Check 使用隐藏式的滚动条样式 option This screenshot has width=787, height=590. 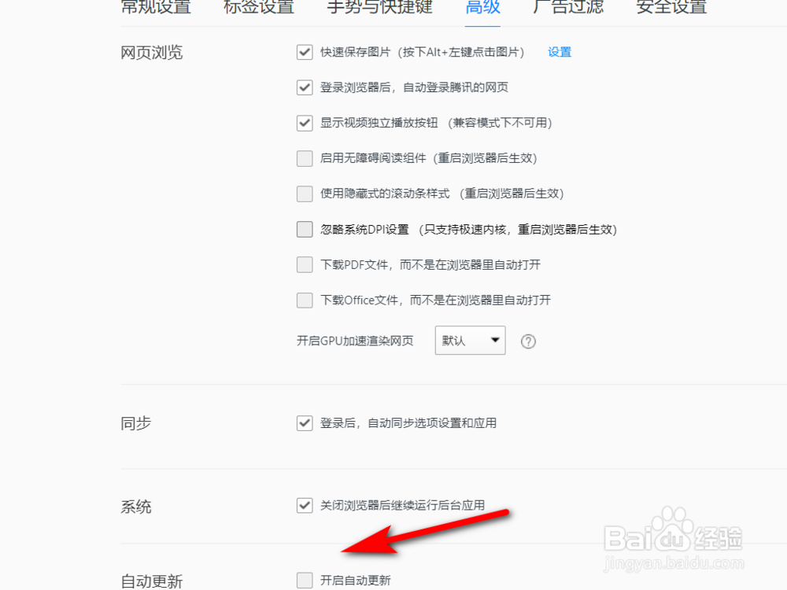coord(305,194)
